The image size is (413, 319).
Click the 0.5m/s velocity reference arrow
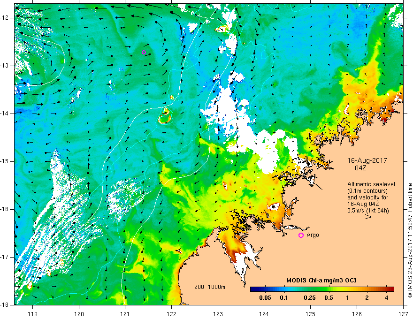click(362, 217)
